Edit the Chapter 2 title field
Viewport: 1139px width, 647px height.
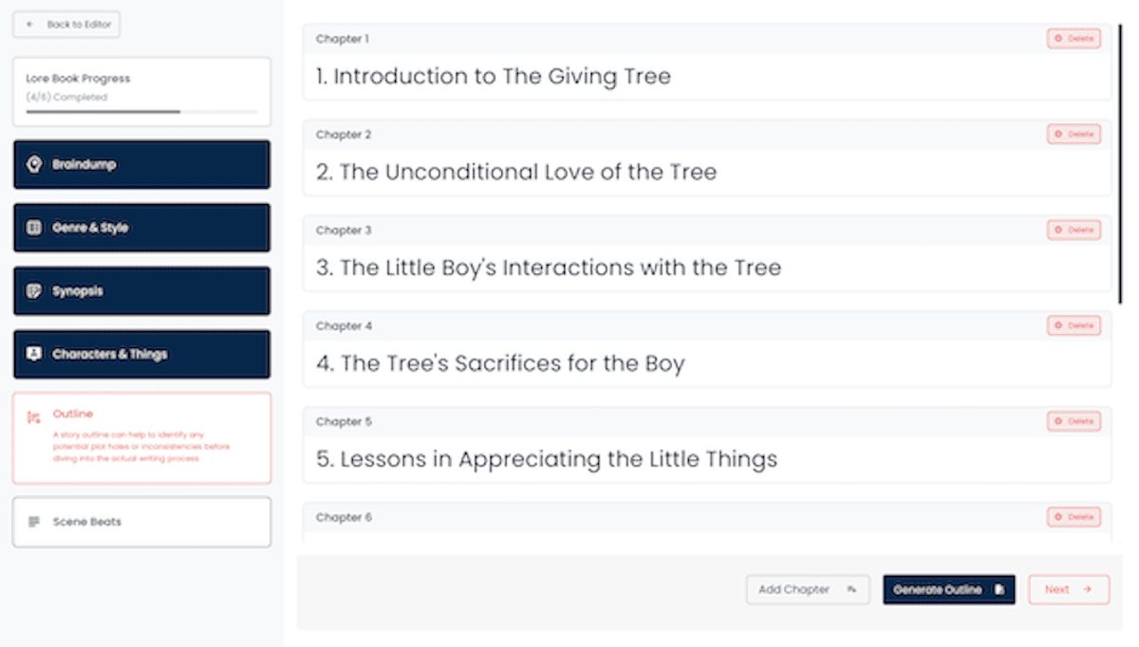[x=706, y=173]
